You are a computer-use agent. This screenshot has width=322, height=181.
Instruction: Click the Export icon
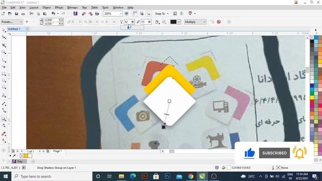point(91,14)
